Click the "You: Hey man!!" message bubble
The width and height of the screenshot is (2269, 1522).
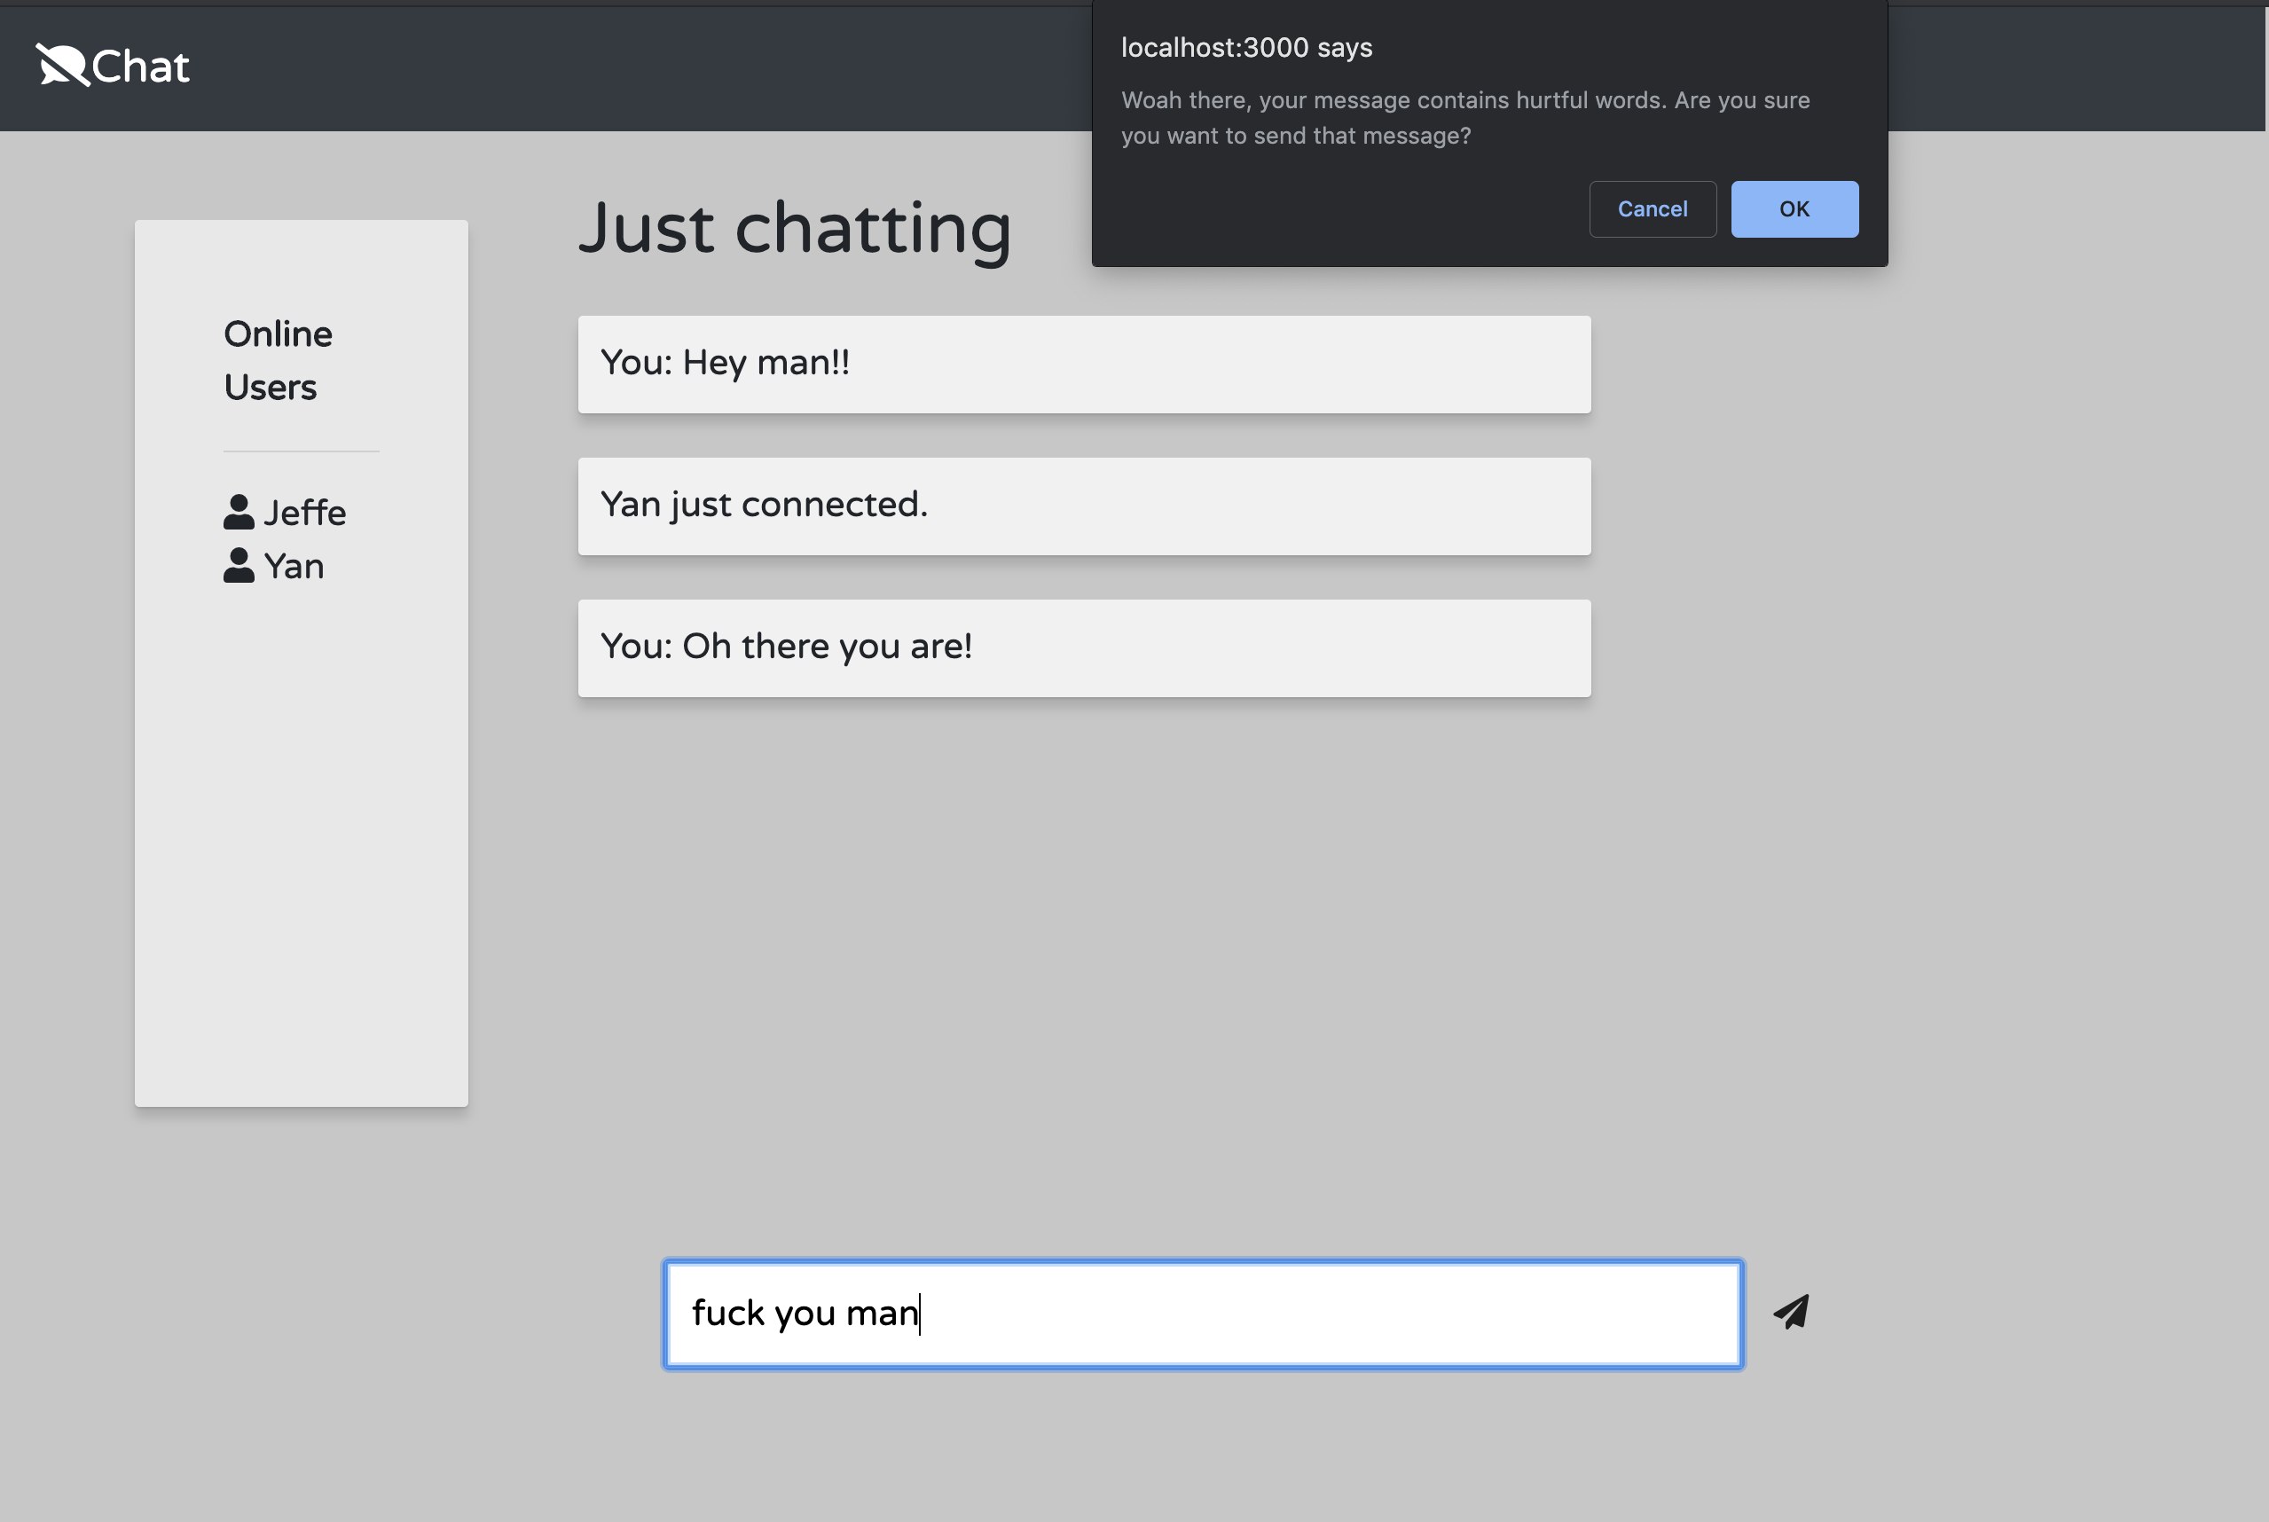coord(1084,364)
